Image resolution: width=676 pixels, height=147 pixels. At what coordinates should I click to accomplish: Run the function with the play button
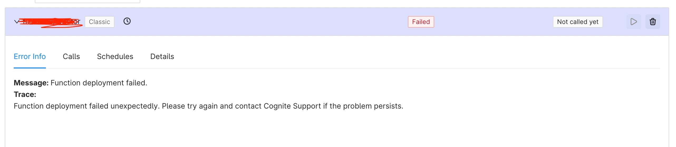pos(634,22)
